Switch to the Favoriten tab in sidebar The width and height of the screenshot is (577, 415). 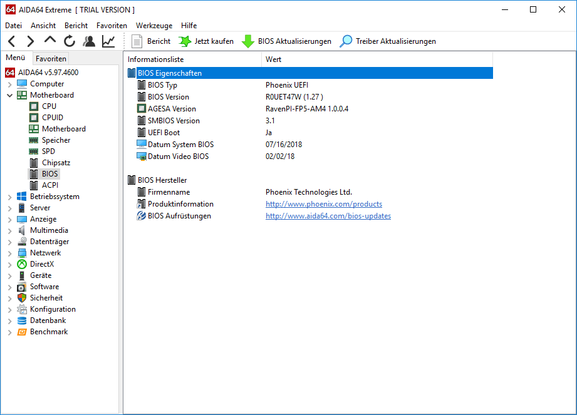tap(51, 58)
